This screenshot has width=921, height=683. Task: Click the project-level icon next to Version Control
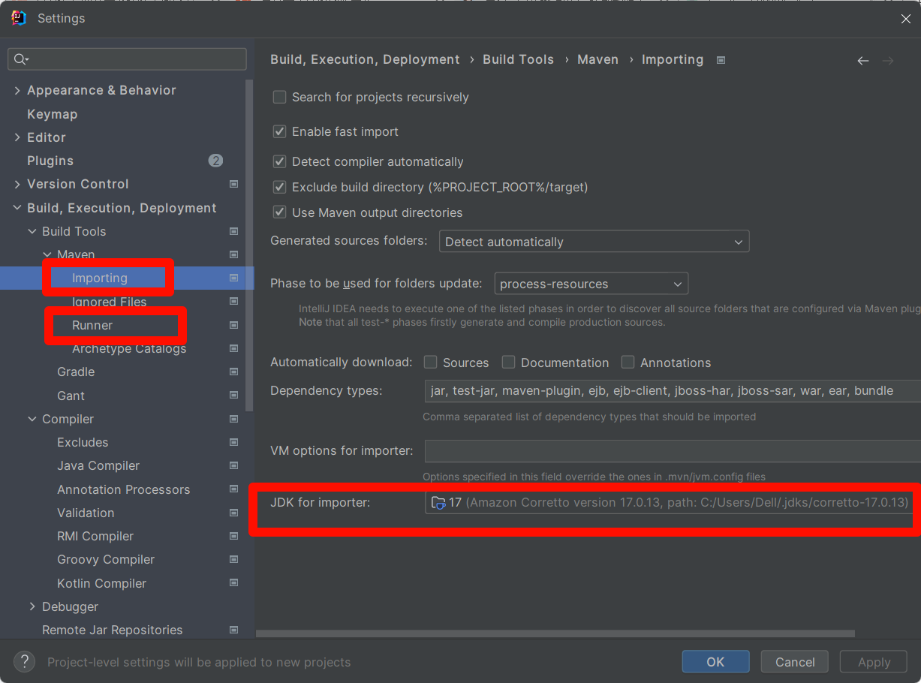(x=234, y=184)
